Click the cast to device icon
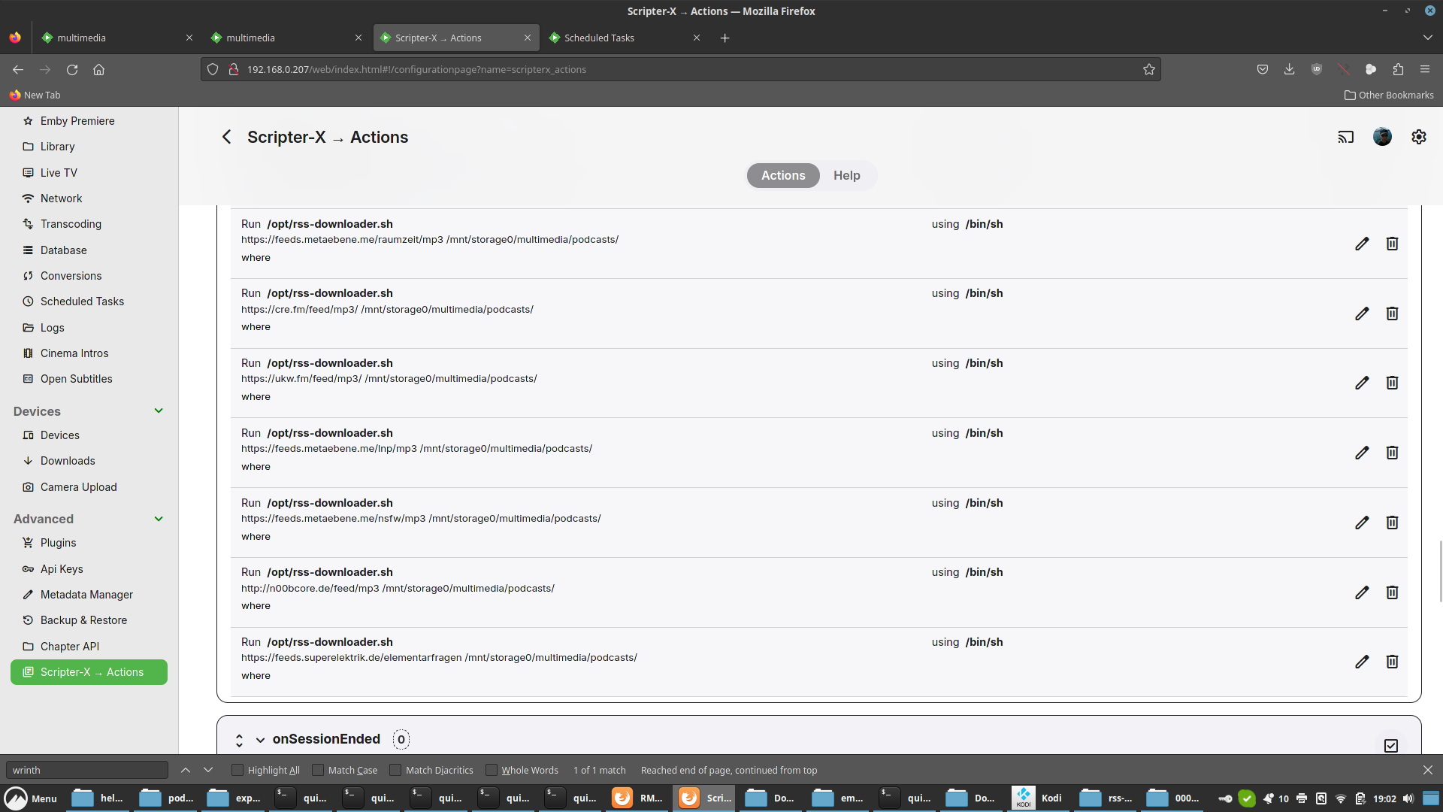This screenshot has height=812, width=1443. point(1345,137)
